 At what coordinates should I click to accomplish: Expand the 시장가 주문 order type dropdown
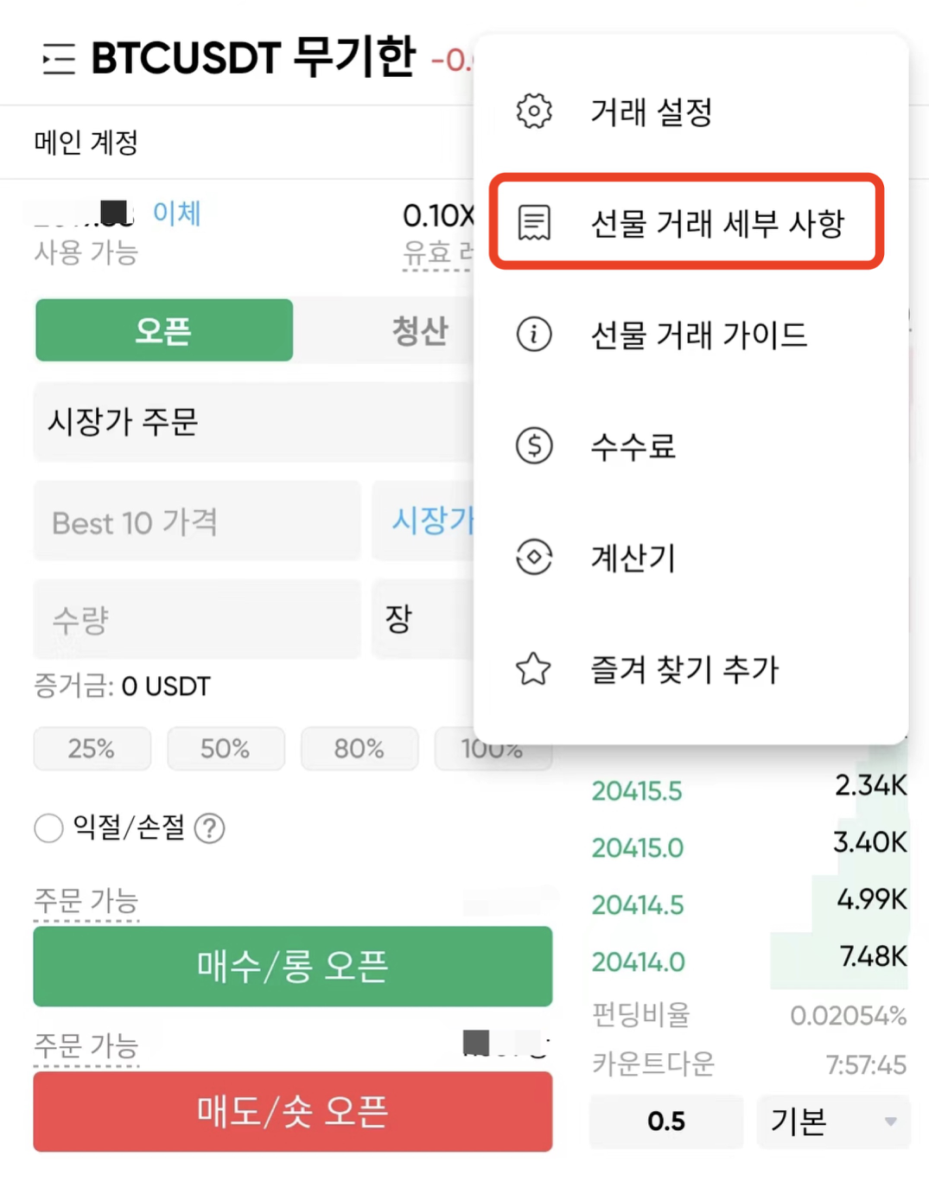(x=254, y=422)
